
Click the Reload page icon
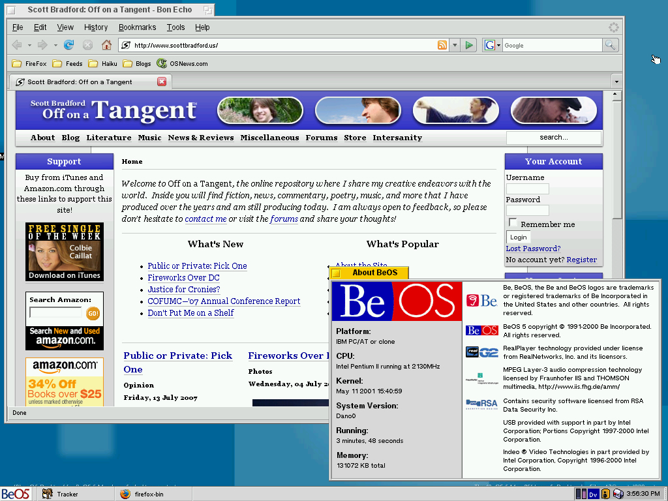(x=68, y=45)
